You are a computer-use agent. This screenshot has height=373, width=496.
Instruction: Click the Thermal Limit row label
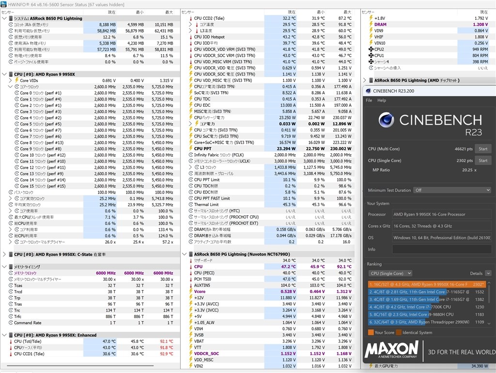pyautogui.click(x=206, y=205)
